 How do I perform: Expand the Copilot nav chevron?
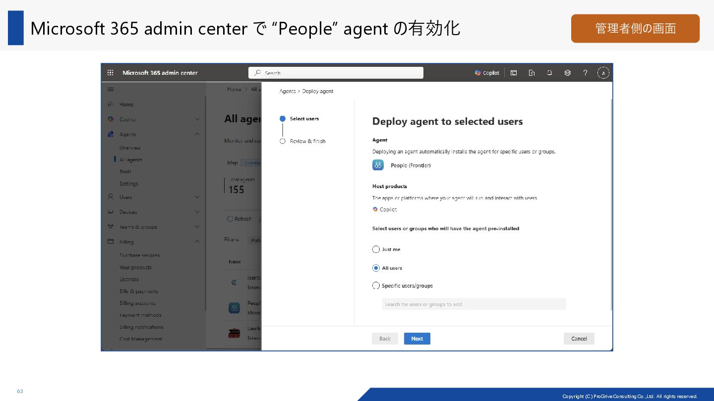click(197, 119)
